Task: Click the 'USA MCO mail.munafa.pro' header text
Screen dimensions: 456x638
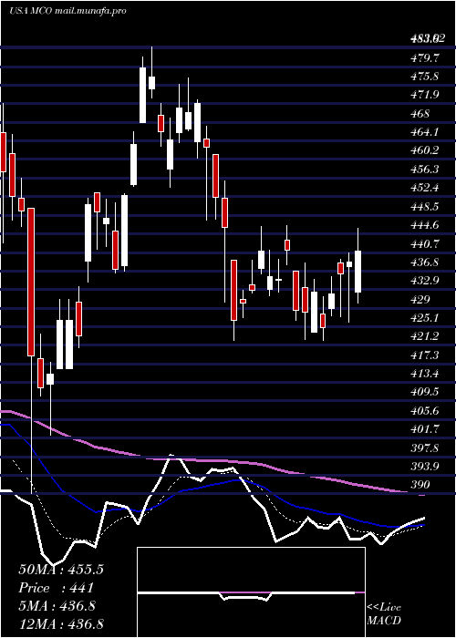Action: pyautogui.click(x=67, y=11)
